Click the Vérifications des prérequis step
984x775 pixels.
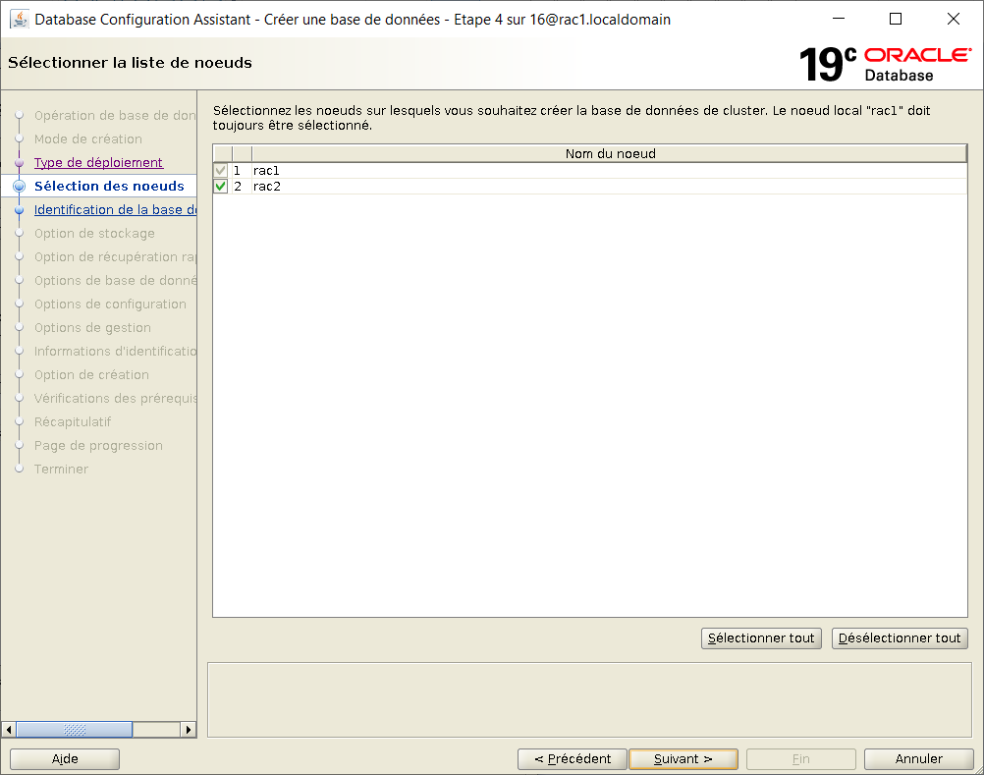pyautogui.click(x=115, y=399)
